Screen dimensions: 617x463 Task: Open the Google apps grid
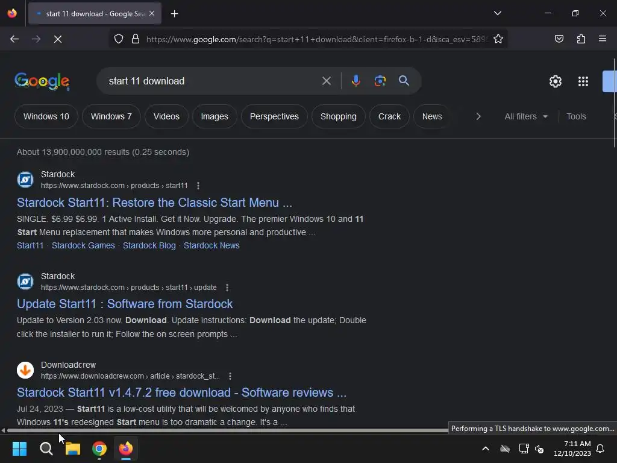click(583, 81)
